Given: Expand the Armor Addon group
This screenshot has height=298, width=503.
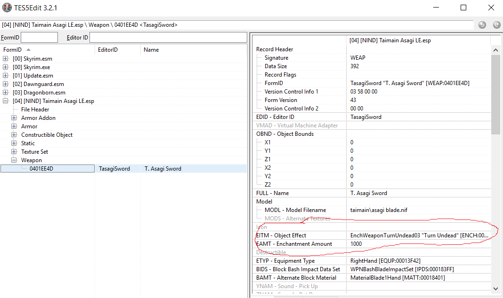Looking at the screenshot, I should click(14, 118).
